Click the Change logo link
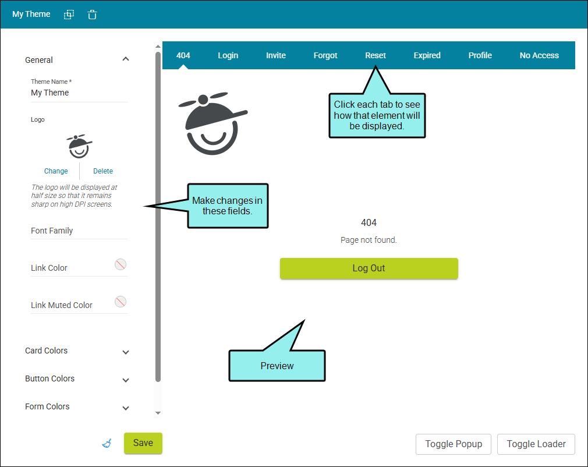The image size is (588, 467). coord(56,171)
